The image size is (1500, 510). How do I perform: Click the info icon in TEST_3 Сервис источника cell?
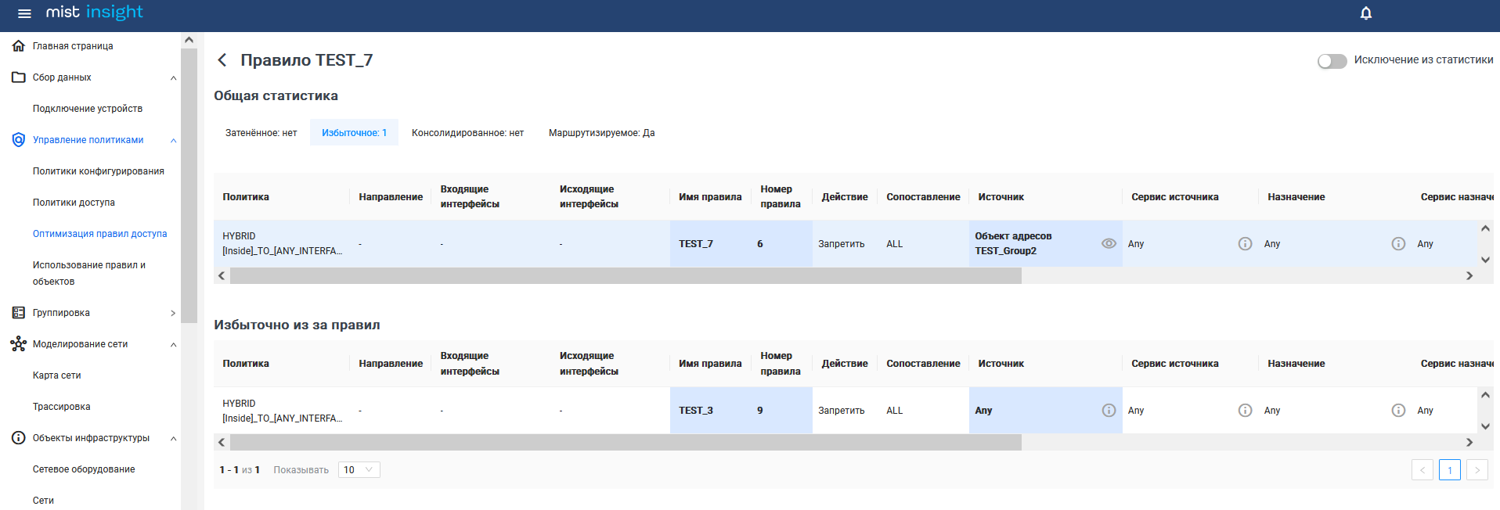pos(1245,410)
